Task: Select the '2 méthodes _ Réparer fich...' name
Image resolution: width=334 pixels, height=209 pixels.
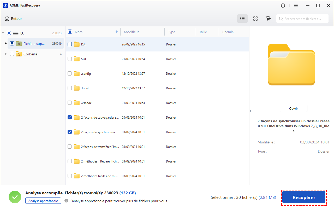Action: [x=100, y=161]
